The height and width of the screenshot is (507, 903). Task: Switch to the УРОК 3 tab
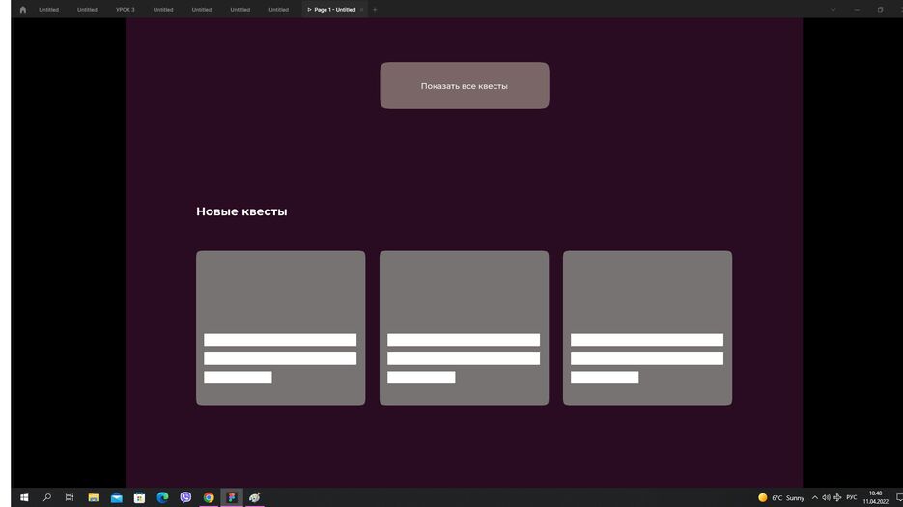tap(125, 10)
